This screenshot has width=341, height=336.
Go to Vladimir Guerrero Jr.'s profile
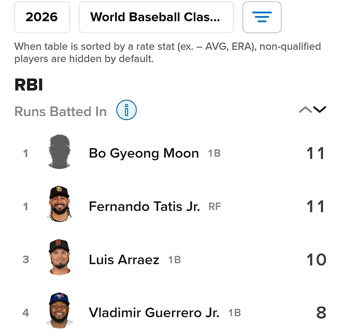point(154,313)
